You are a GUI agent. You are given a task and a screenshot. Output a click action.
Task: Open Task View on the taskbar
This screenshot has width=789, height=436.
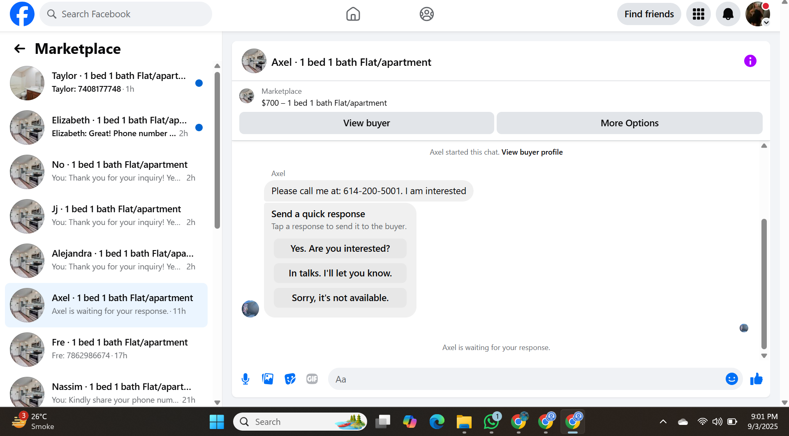[x=383, y=422]
